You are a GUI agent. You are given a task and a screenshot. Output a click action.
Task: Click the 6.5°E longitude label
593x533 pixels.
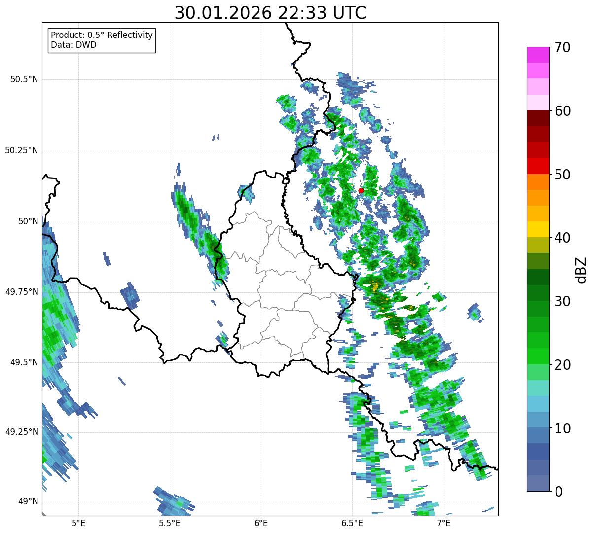coord(352,523)
